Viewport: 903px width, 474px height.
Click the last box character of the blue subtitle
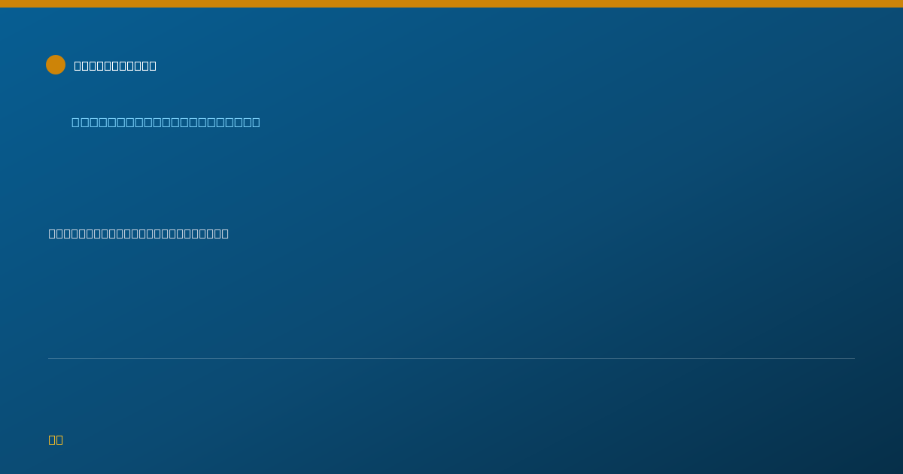pos(256,122)
